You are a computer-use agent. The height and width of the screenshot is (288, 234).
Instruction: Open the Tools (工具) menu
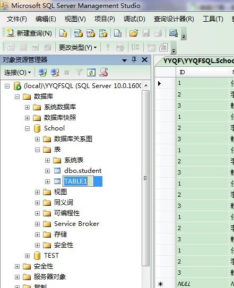[x=213, y=19]
